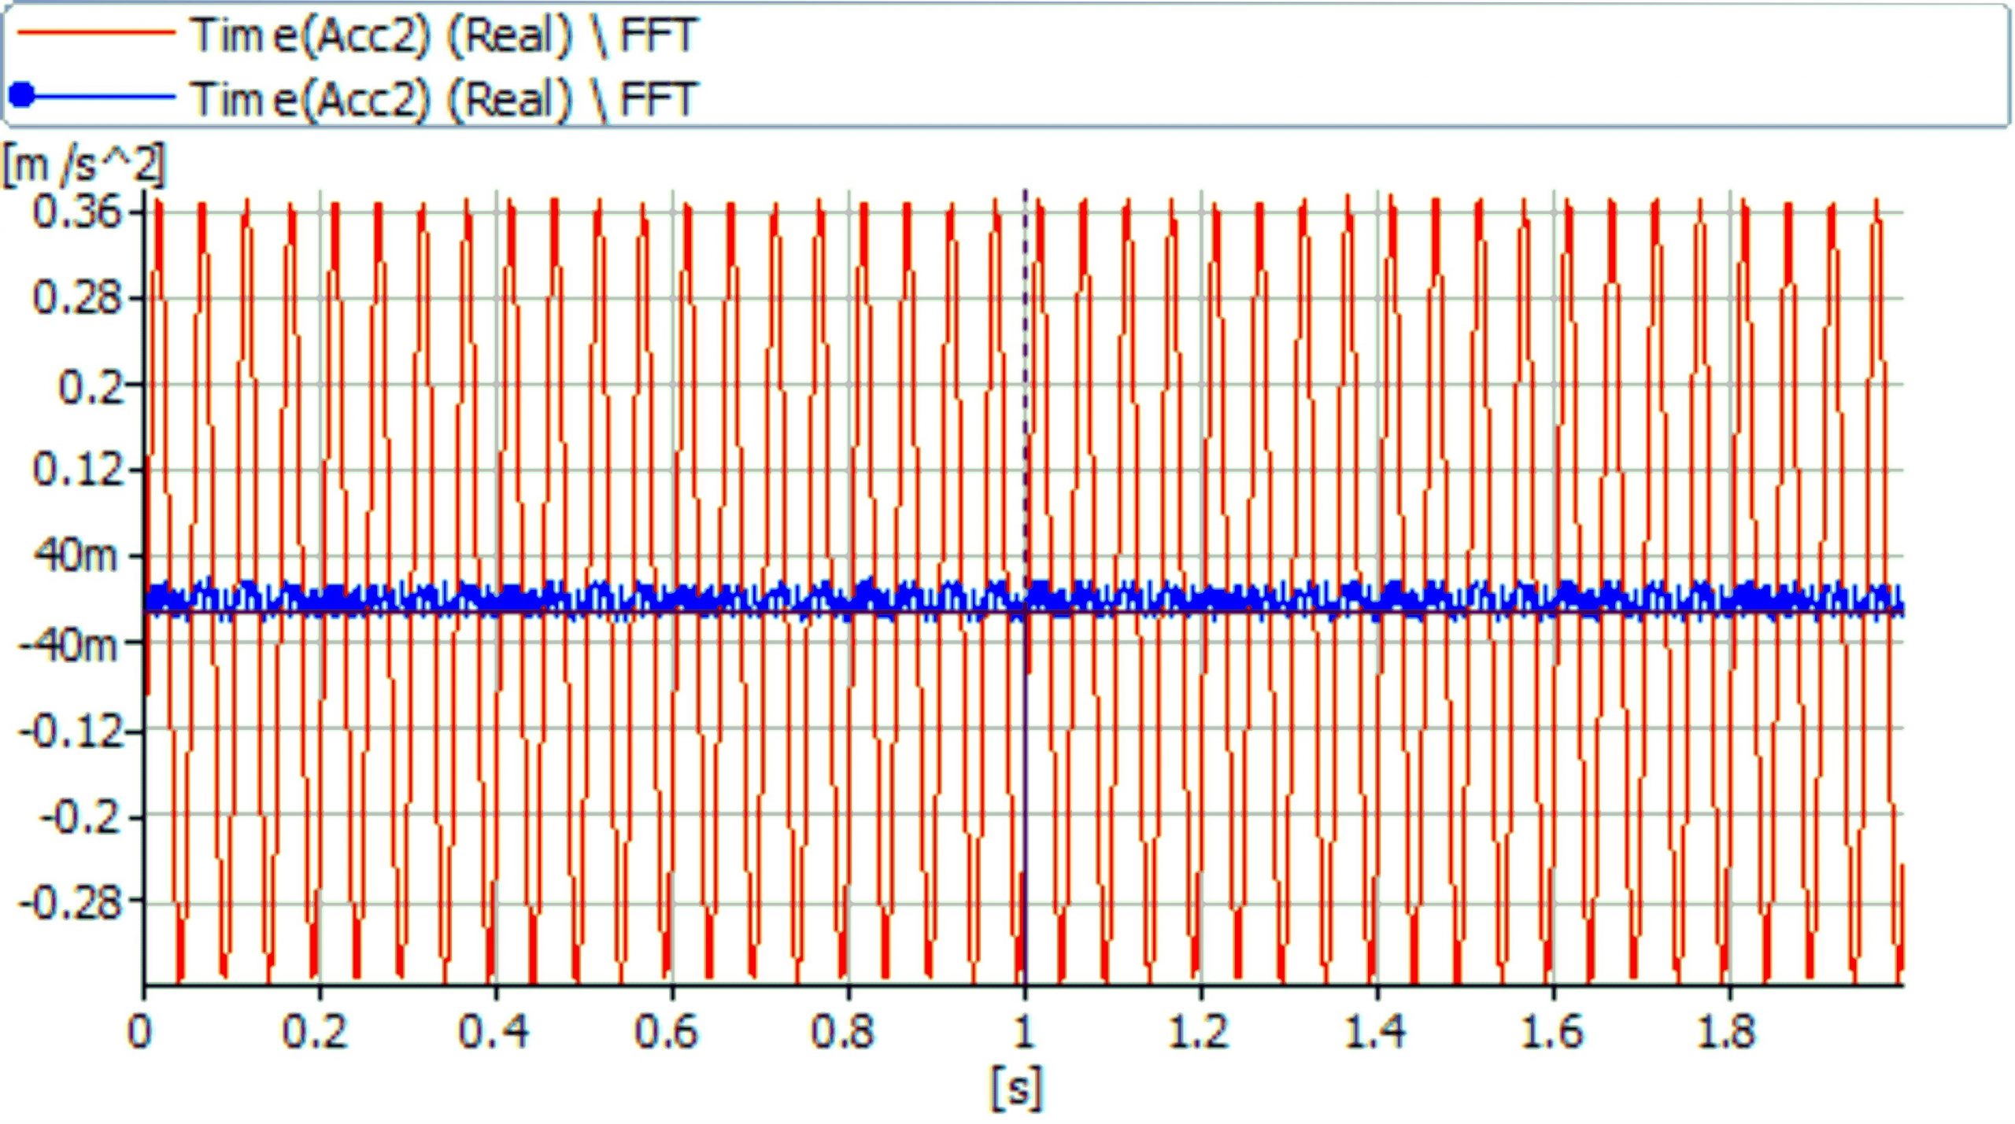Select the blue Time(Acc2) legend text
2015x1124 pixels.
tap(445, 99)
